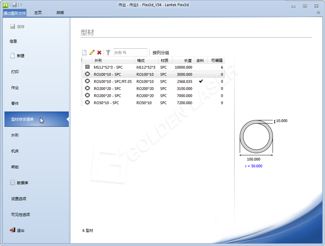Click the red exit icon in sidebar

(x=13, y=230)
